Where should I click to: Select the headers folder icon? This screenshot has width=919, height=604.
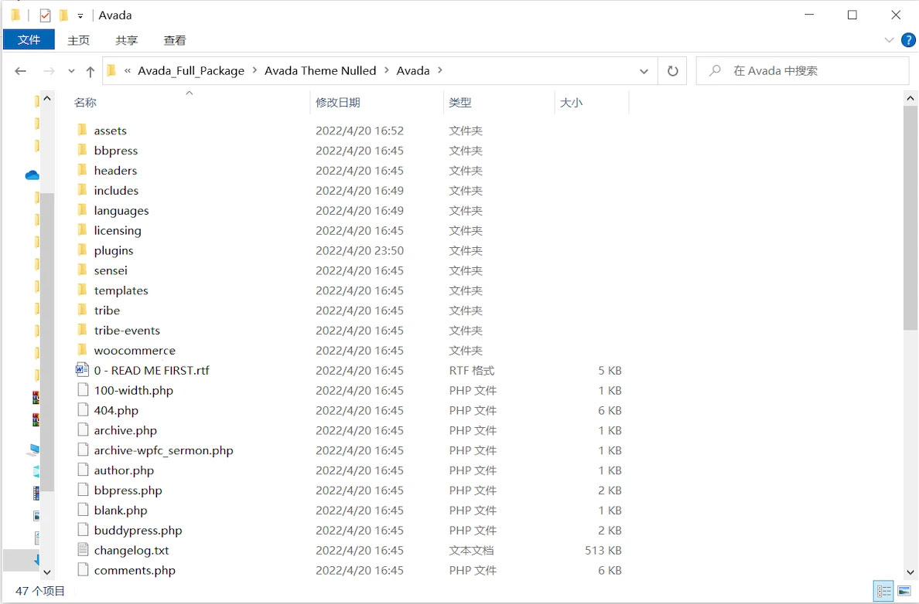[x=83, y=170]
